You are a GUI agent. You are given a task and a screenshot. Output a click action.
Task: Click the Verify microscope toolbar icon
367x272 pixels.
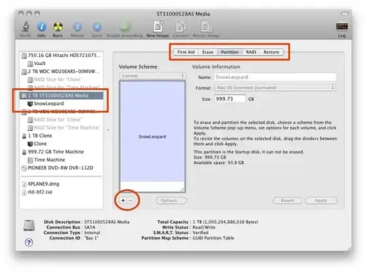pyautogui.click(x=25, y=26)
